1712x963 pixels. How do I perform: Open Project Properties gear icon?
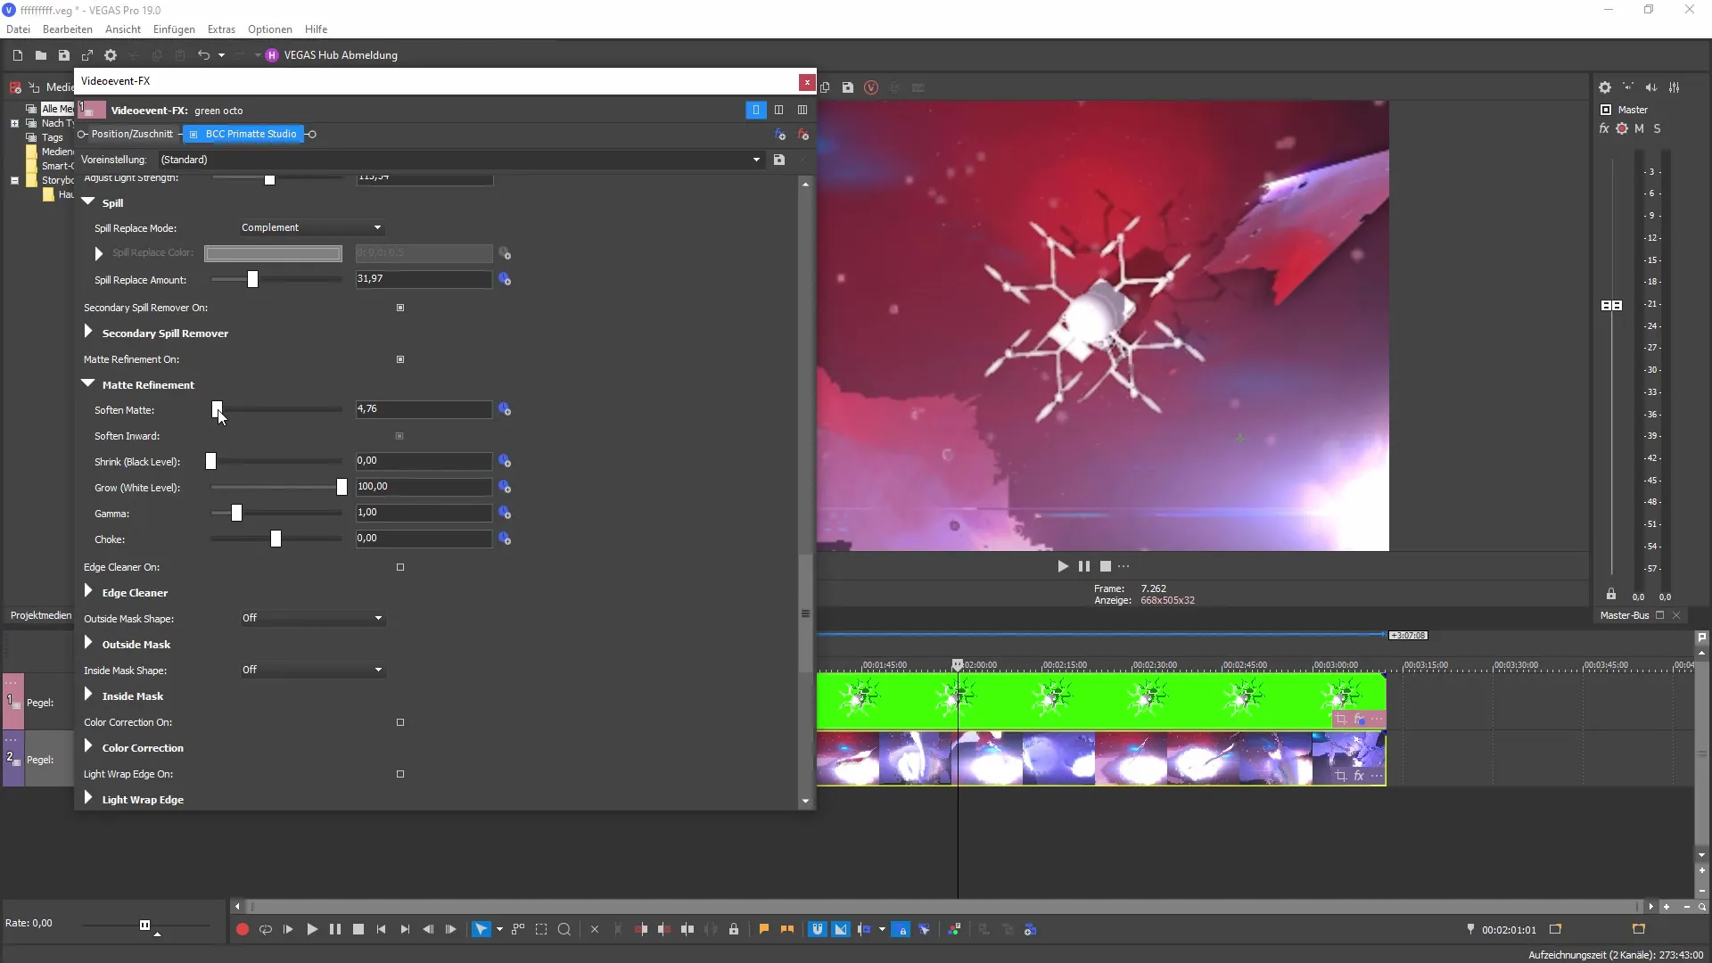tap(111, 55)
